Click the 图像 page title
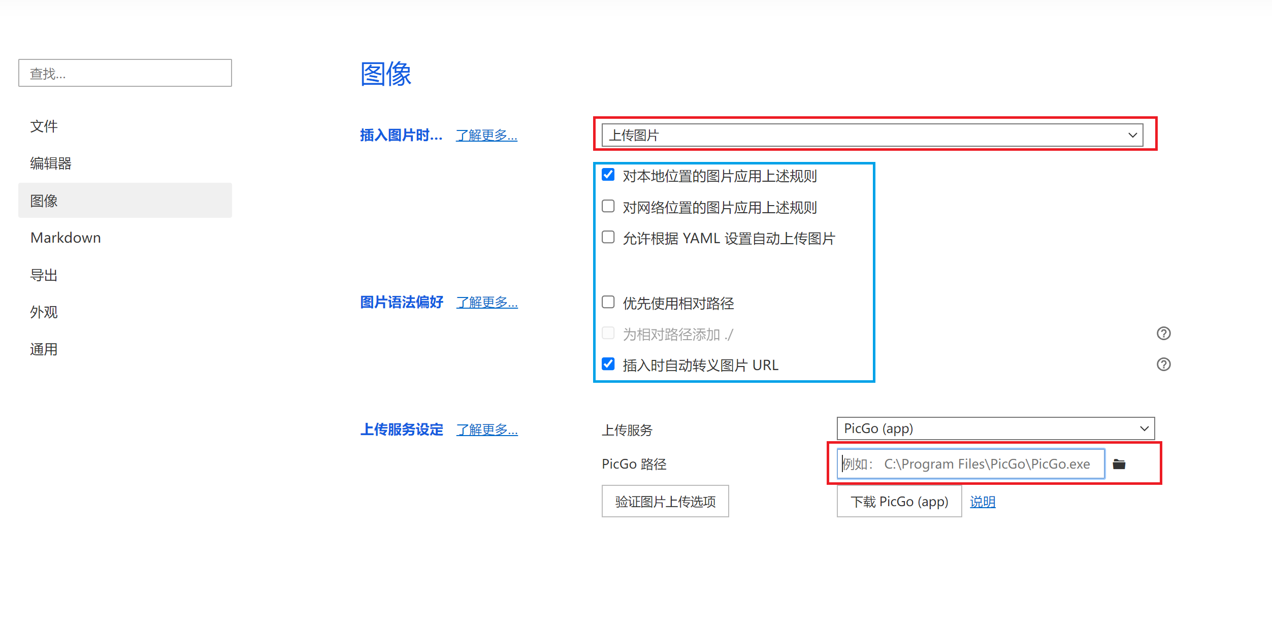The width and height of the screenshot is (1272, 629). (385, 74)
